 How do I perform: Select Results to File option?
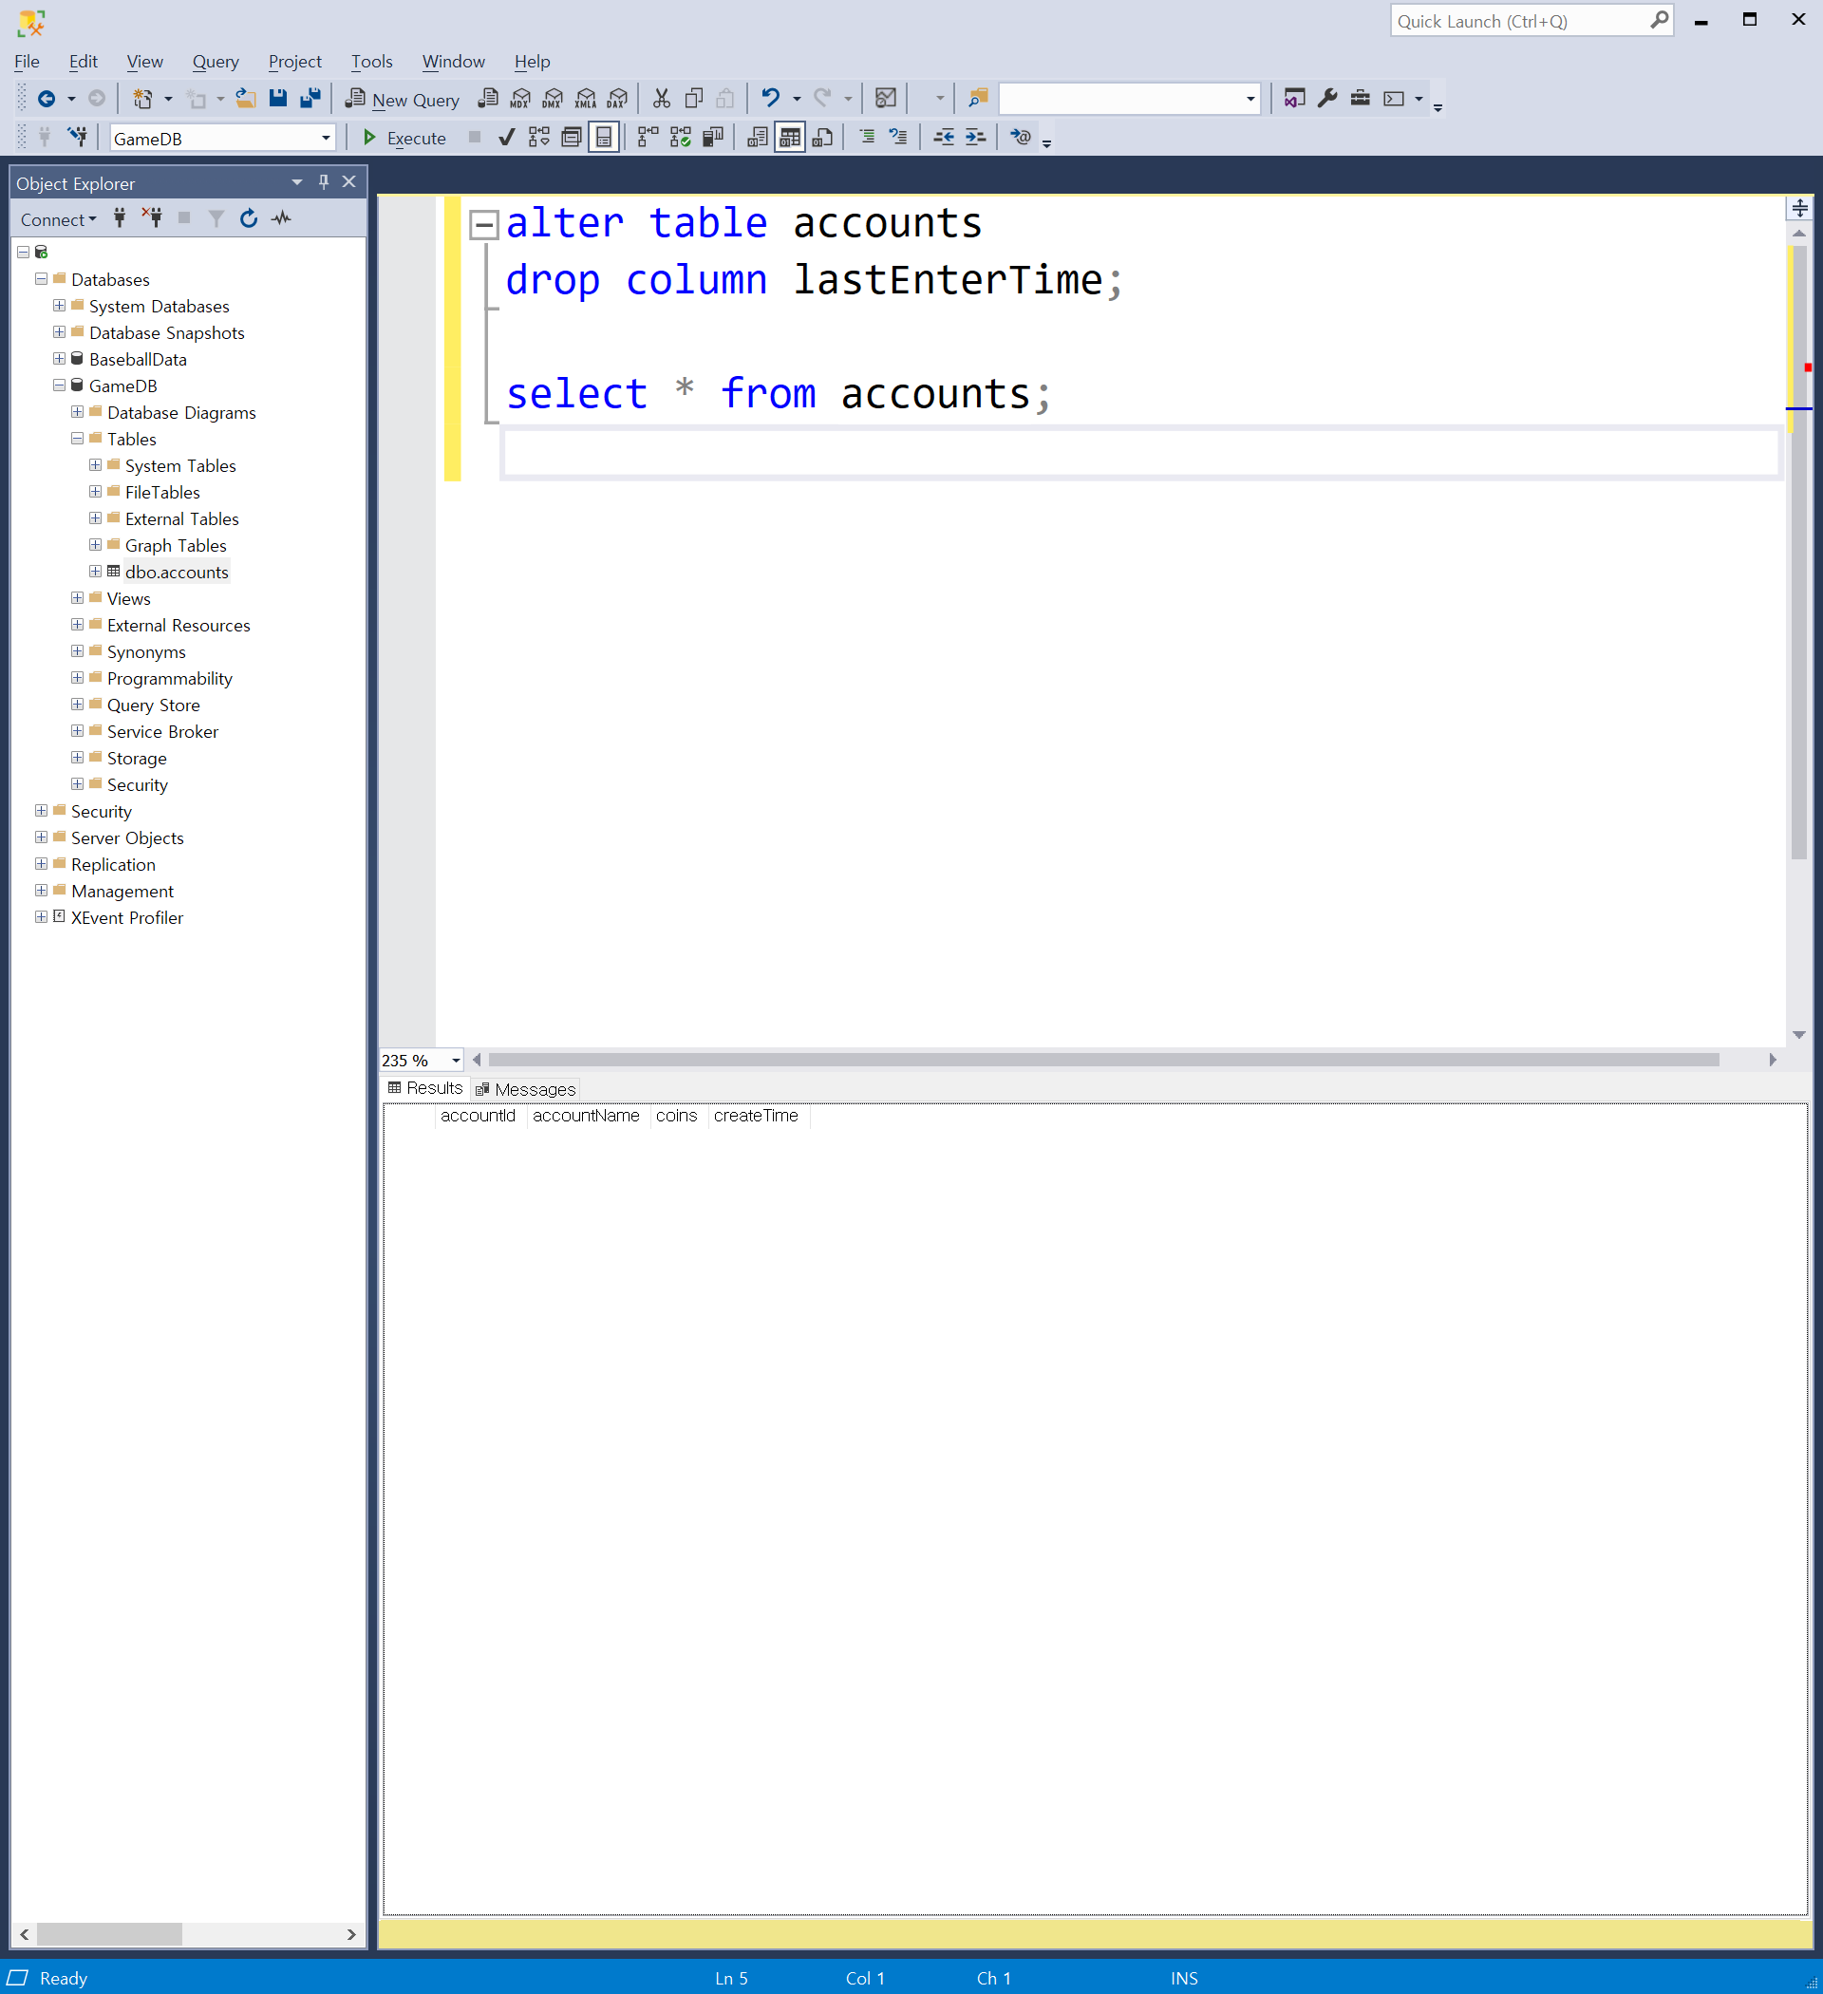pyautogui.click(x=822, y=138)
